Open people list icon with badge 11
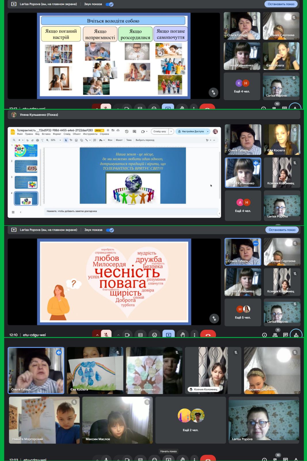This screenshot has height=461, width=307. (x=275, y=335)
